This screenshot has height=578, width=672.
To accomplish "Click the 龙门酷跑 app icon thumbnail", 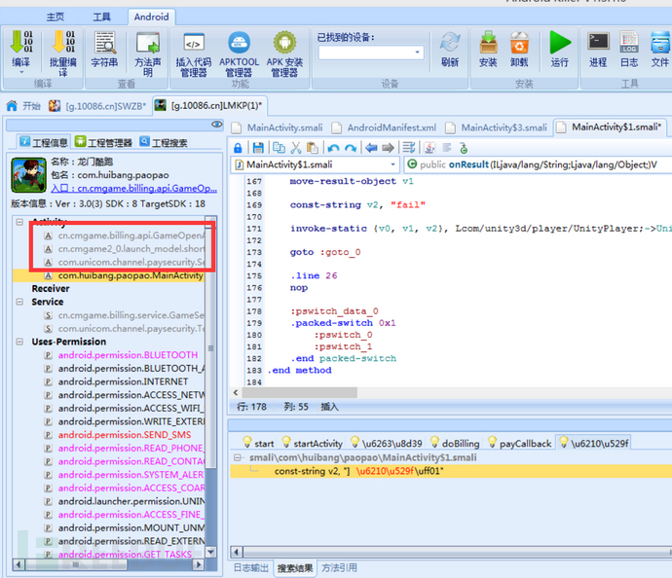I will click(28, 175).
